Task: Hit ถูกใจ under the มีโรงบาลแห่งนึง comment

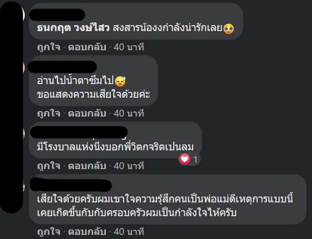Action: click(x=49, y=166)
